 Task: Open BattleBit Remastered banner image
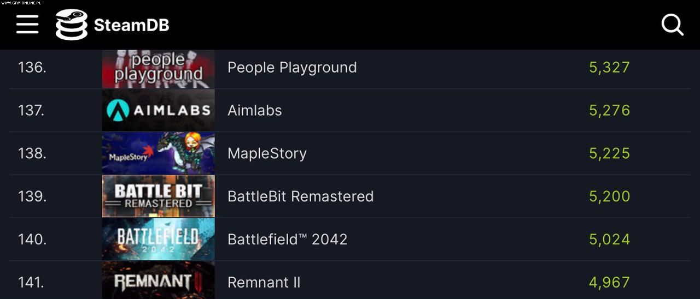(159, 196)
